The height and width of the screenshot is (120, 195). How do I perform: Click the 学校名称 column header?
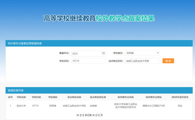[x=21, y=97]
